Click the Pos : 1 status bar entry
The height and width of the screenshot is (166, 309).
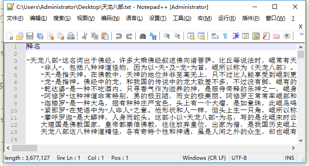pyautogui.click(x=120, y=158)
